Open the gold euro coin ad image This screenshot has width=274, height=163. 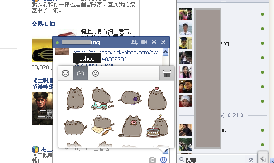tap(42, 51)
